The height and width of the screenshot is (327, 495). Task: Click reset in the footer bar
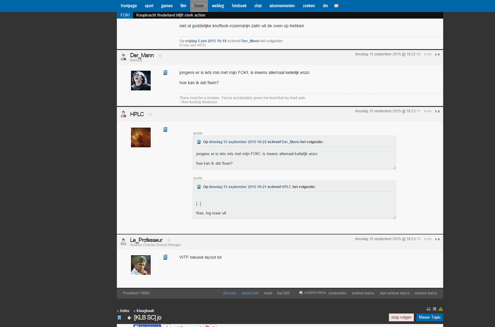[268, 293]
